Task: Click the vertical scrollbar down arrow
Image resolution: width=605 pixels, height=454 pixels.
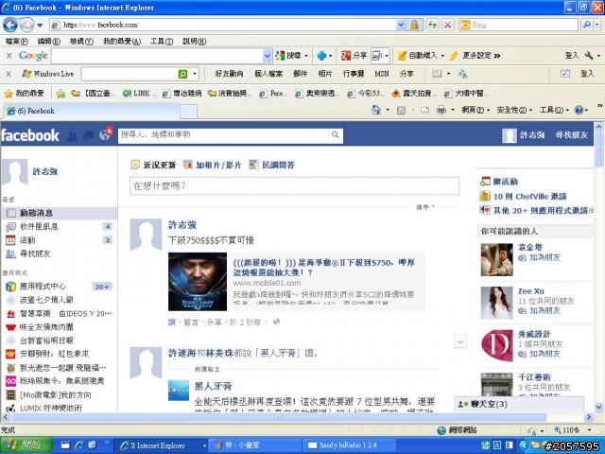Action: point(598,407)
